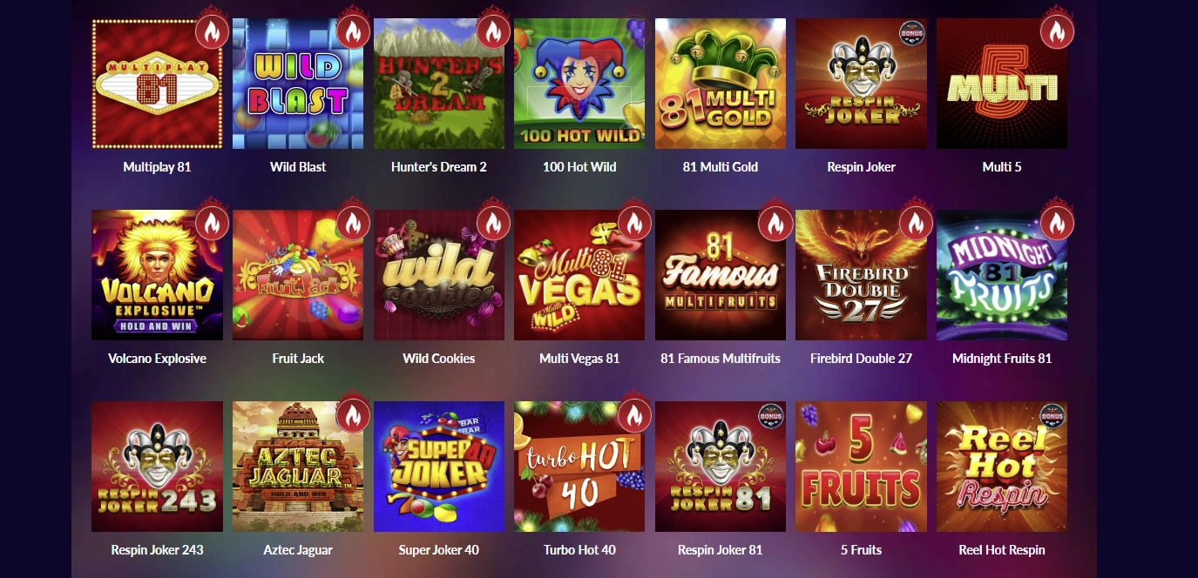
Task: Click the bonus badge on Respin Joker
Action: point(911,34)
